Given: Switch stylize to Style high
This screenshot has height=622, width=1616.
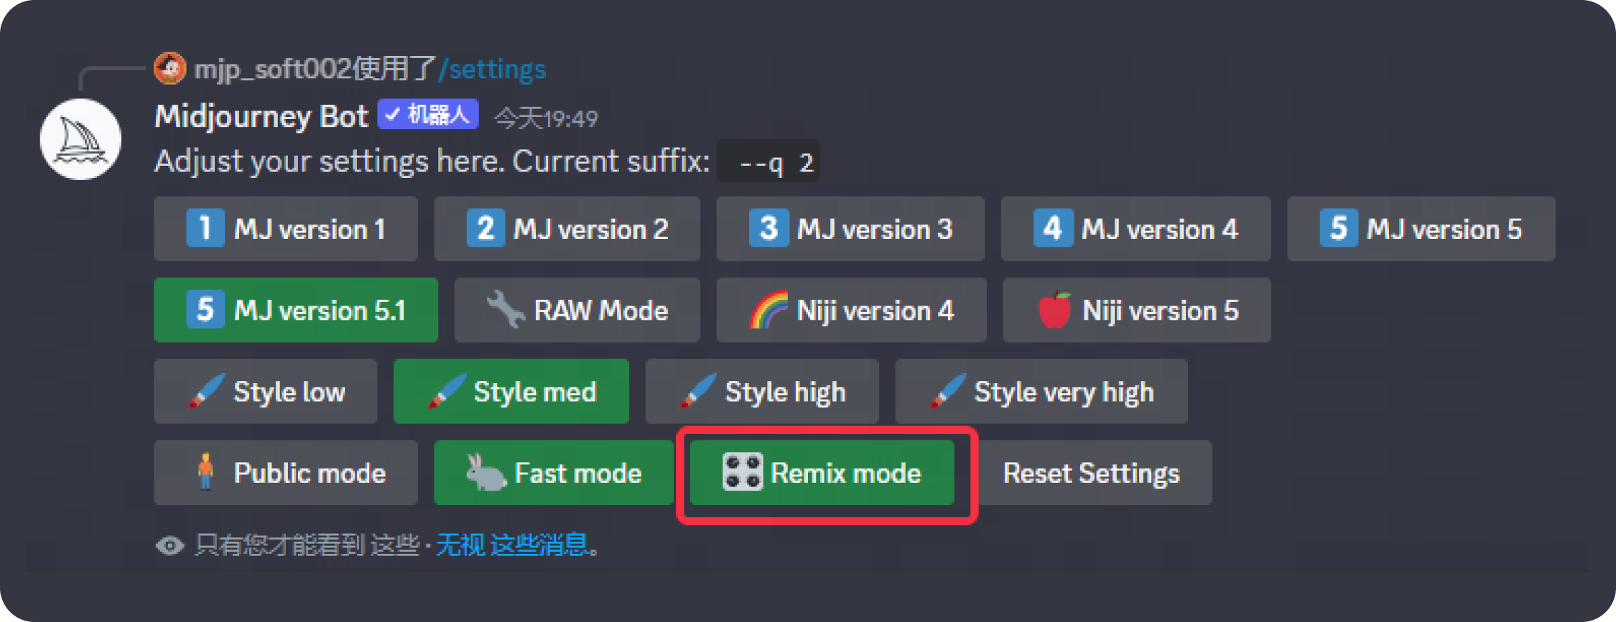Looking at the screenshot, I should coord(761,392).
